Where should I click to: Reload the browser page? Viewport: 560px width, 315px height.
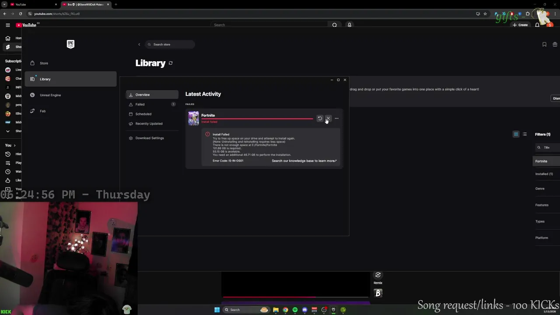(x=20, y=14)
